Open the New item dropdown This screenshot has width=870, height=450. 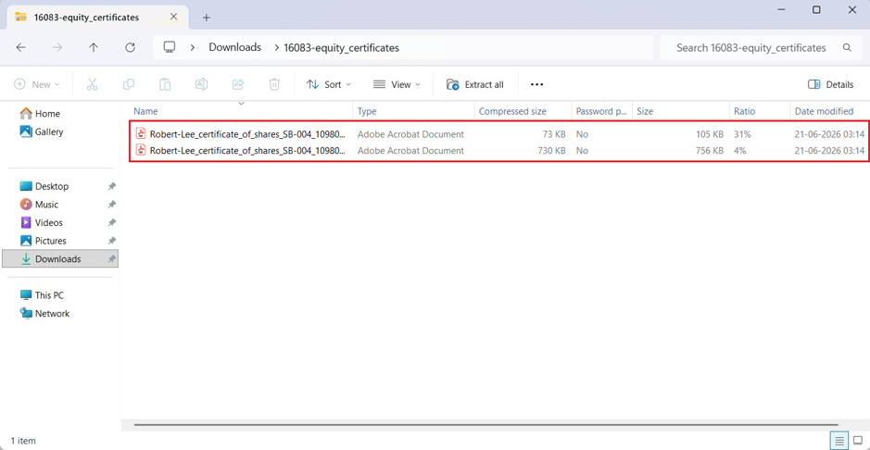37,84
